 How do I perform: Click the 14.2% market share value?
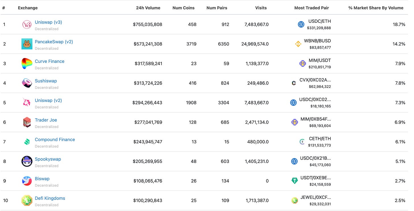[x=399, y=44]
